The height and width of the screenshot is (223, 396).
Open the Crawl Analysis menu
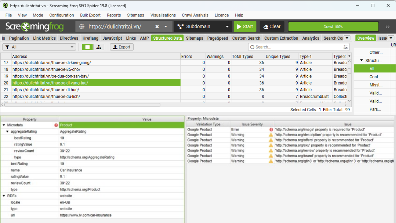[x=195, y=15]
